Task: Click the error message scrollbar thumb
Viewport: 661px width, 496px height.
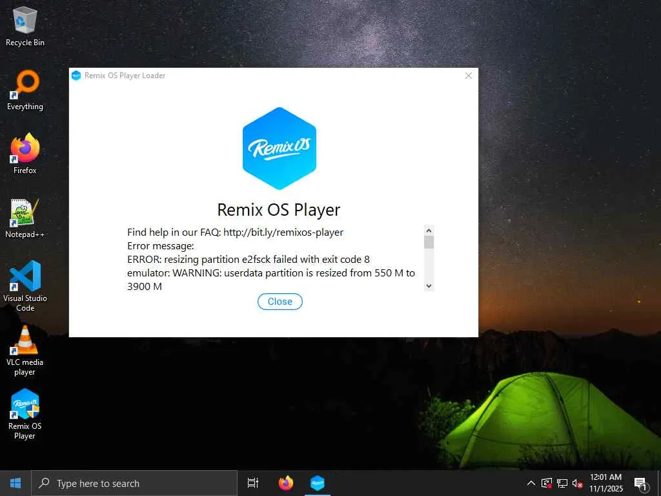Action: point(429,243)
